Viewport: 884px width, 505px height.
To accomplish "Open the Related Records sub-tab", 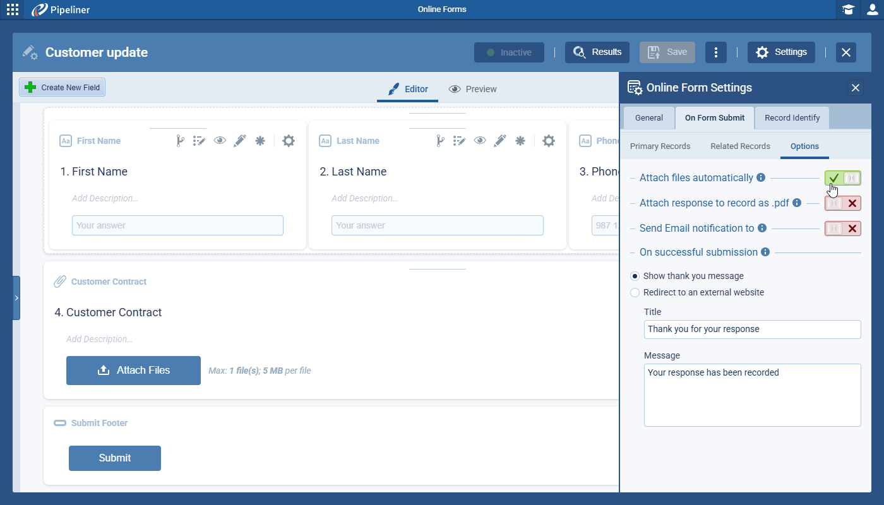I will pyautogui.click(x=740, y=146).
